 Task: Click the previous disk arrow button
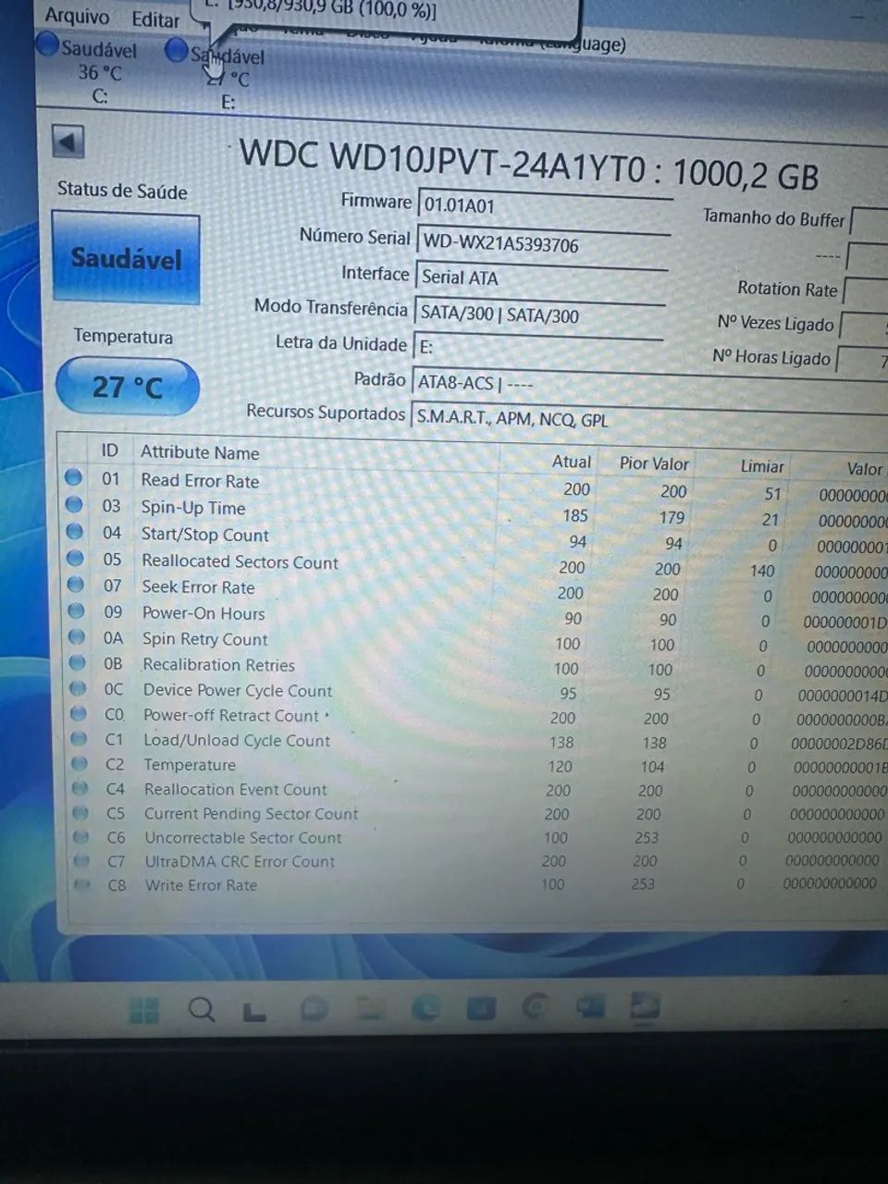pyautogui.click(x=68, y=142)
